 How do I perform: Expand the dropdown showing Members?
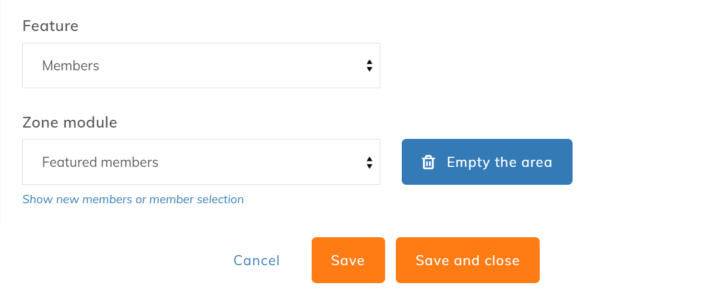[201, 66]
